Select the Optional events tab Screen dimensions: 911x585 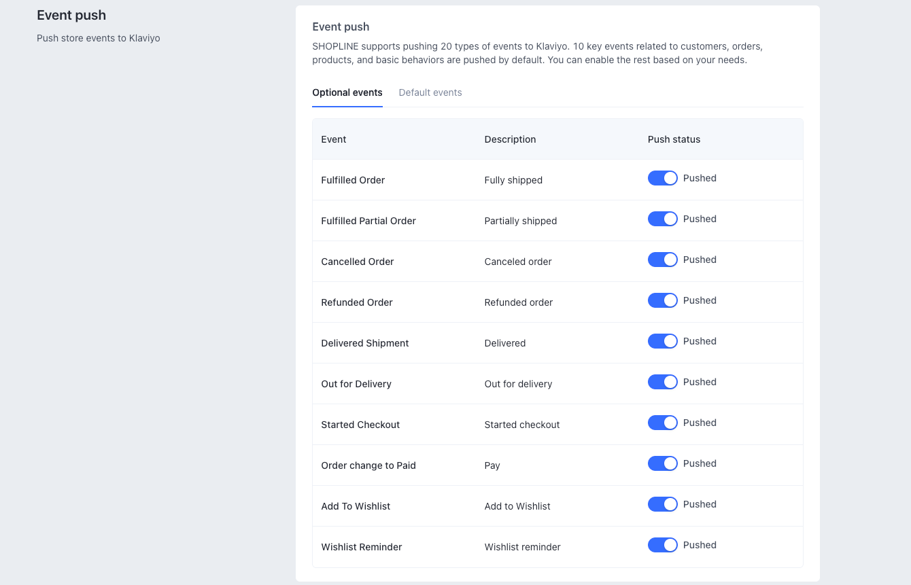347,92
